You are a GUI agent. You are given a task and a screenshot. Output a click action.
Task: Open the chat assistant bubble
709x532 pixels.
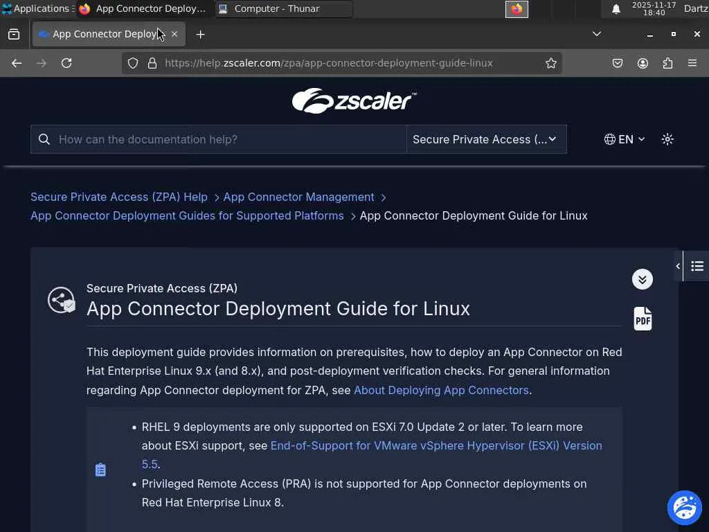coord(685,508)
